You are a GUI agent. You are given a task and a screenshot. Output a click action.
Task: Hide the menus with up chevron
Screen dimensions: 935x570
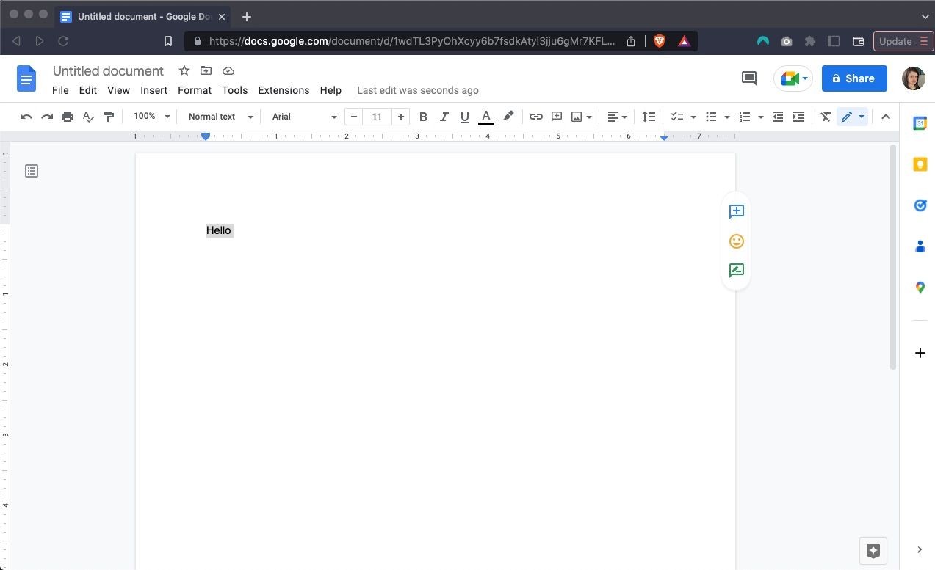[x=886, y=117]
